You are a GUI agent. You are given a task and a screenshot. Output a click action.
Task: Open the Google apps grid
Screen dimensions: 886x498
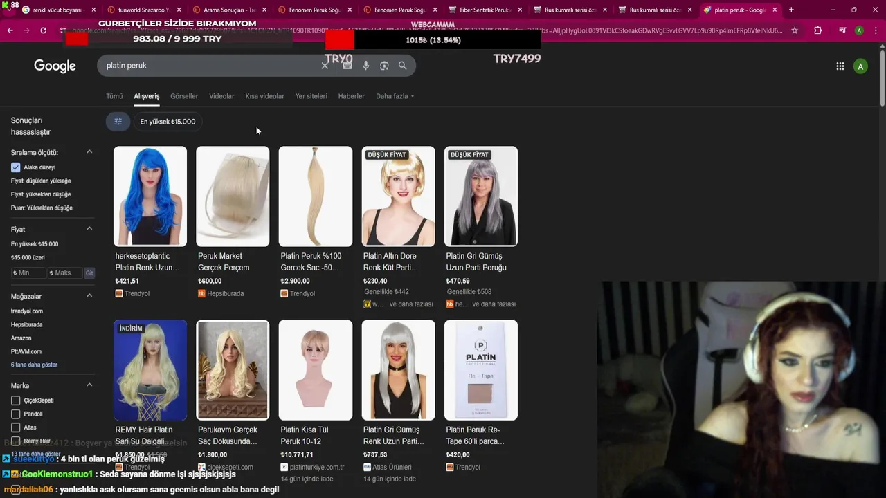(x=840, y=66)
